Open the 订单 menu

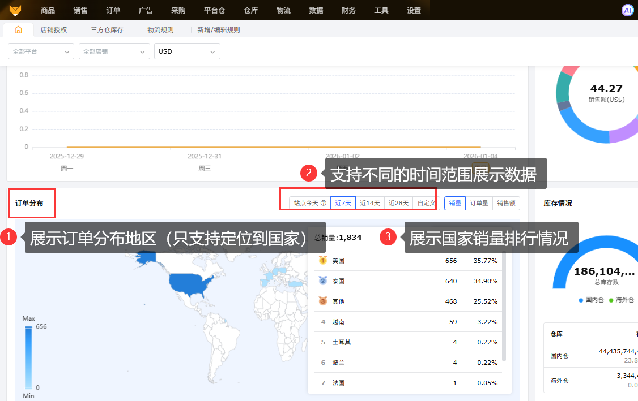(x=113, y=11)
